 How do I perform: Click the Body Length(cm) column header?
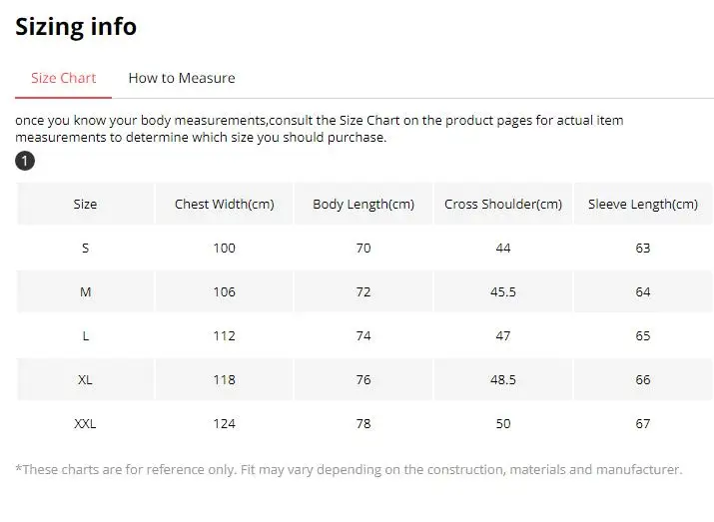(x=363, y=204)
